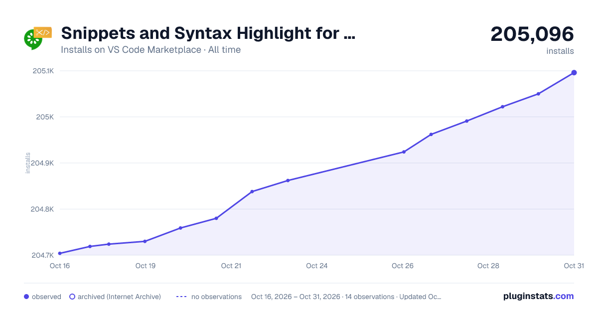Click the "archived (Internet Archive)" hollow circle icon
The image size is (598, 314).
point(72,297)
